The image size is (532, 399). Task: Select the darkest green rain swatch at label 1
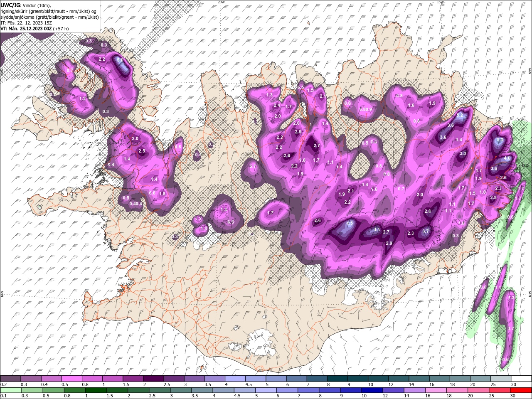(96, 390)
